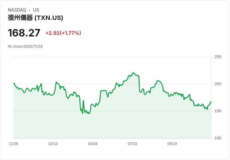The image size is (230, 160).
Task: Select the 200 y-axis price label
Action: (218, 84)
